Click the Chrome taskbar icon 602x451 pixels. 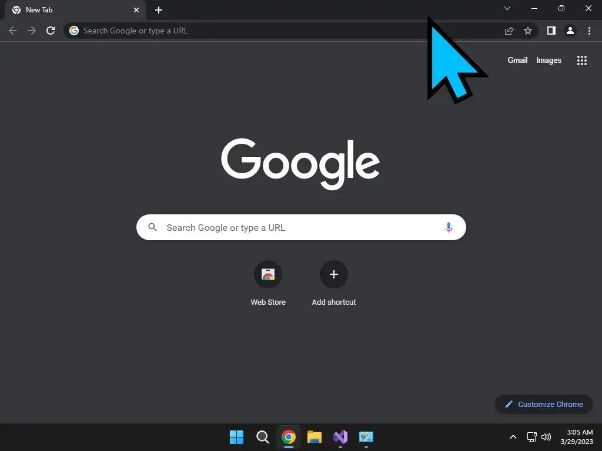289,437
